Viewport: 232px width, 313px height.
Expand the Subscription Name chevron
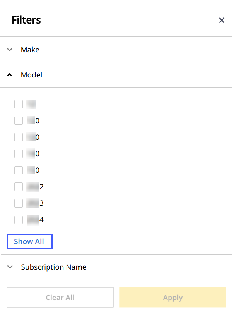(10, 267)
